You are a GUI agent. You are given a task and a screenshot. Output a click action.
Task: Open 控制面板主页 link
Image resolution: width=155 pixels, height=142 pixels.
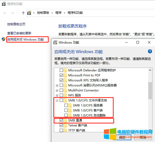tap(16, 24)
